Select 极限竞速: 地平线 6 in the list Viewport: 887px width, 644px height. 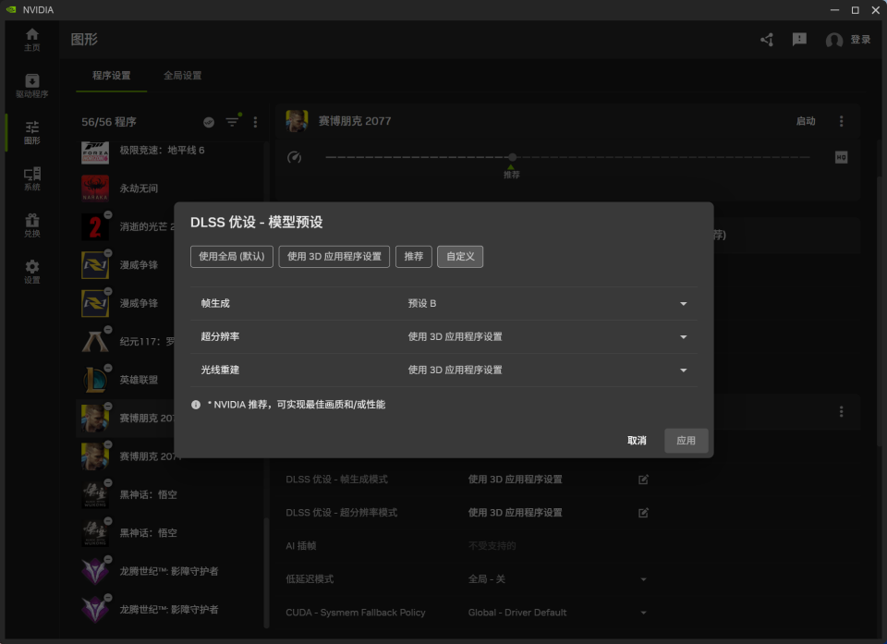pyautogui.click(x=162, y=150)
